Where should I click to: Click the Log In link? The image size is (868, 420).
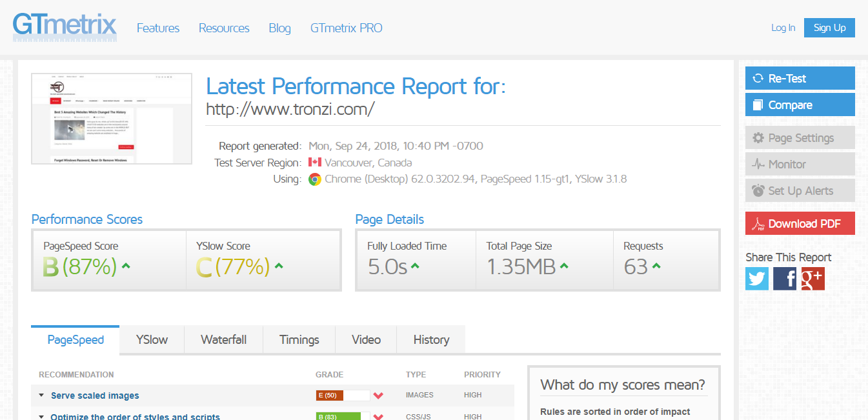[x=783, y=28]
